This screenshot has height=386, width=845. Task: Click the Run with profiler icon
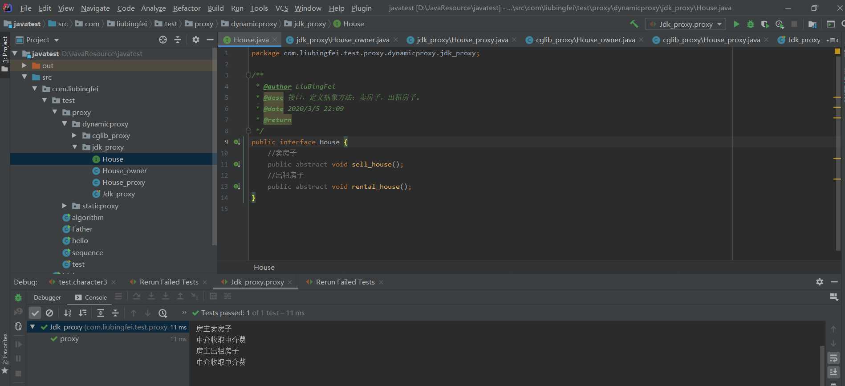(780, 24)
